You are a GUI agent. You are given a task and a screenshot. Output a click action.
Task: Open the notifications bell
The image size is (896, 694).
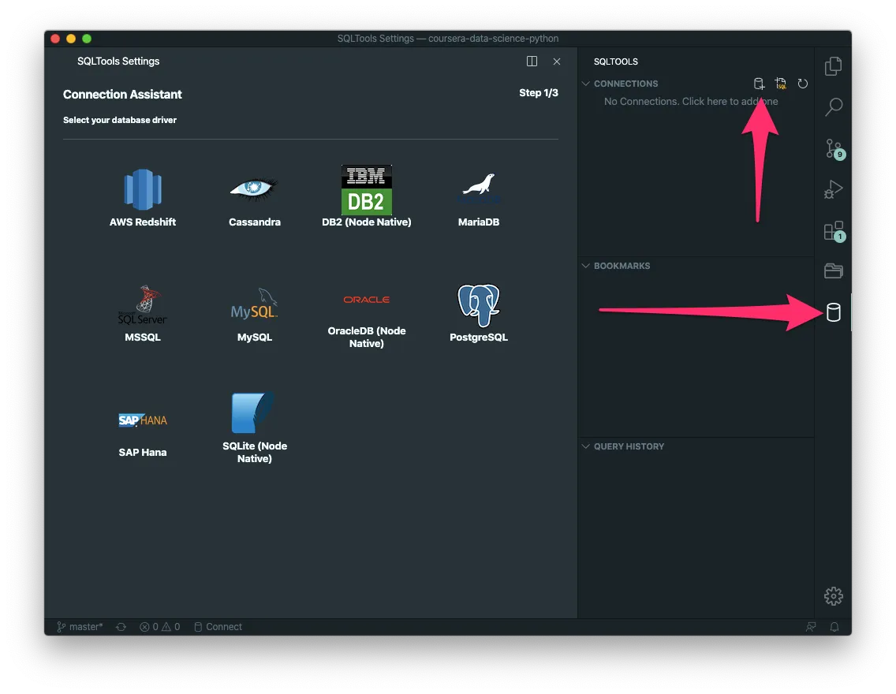tap(834, 627)
